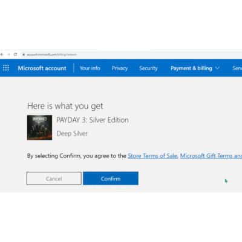This screenshot has width=242, height=242.
Task: Reload the page with refresh icon
Action: pos(15,54)
